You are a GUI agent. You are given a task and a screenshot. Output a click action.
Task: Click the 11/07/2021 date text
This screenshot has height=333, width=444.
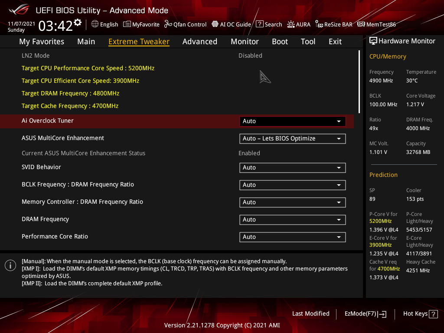[x=22, y=24]
